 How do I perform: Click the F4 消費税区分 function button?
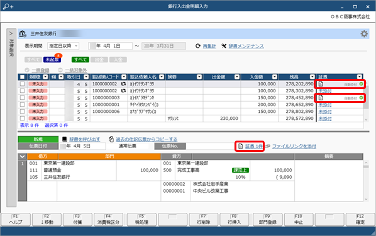pyautogui.click(x=108, y=220)
